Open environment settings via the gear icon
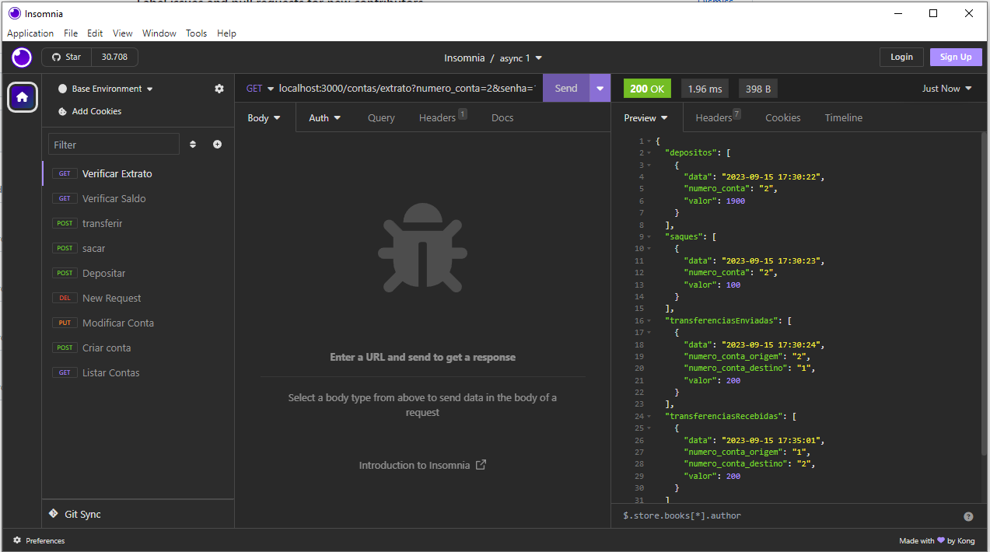Image resolution: width=990 pixels, height=552 pixels. coord(219,88)
